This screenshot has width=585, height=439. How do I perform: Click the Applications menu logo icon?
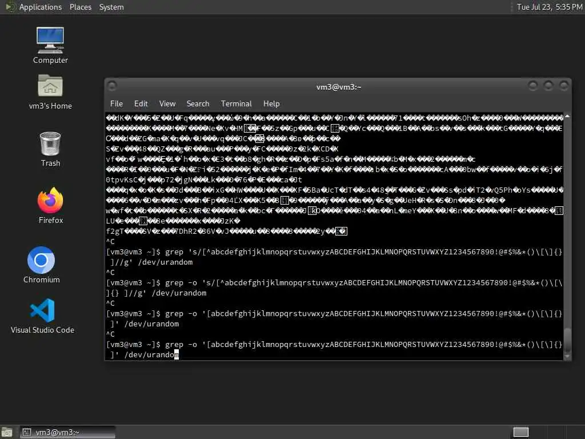10,7
